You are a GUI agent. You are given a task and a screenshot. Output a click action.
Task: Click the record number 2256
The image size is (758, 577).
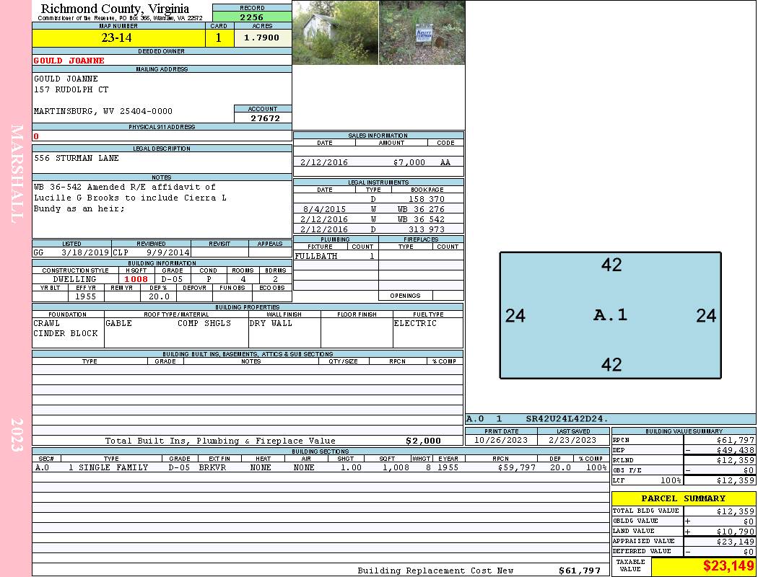pyautogui.click(x=252, y=17)
